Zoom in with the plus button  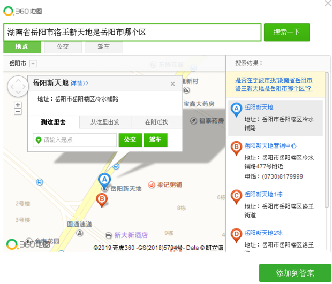[18, 105]
